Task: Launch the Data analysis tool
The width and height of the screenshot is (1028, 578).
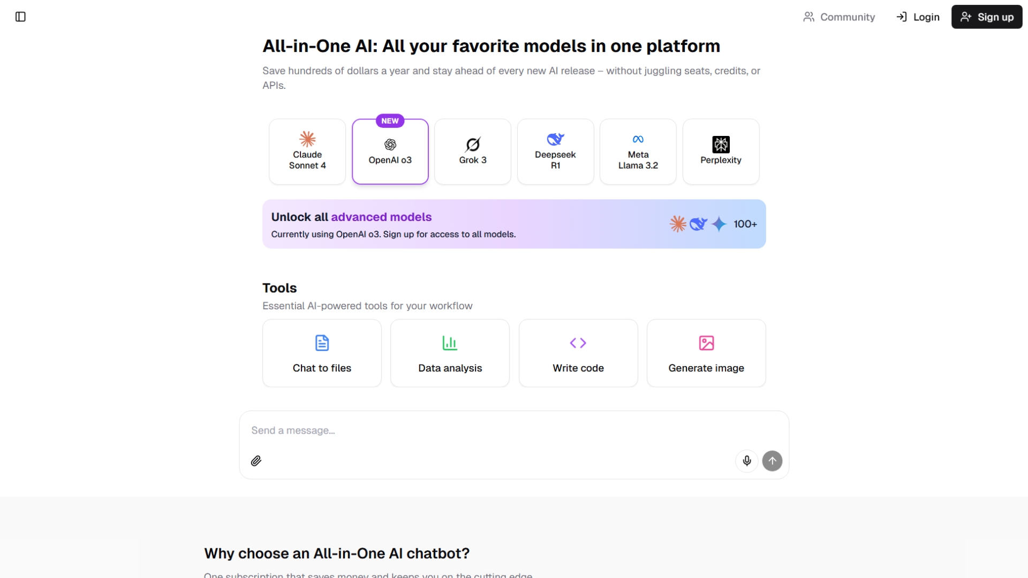Action: 450,353
